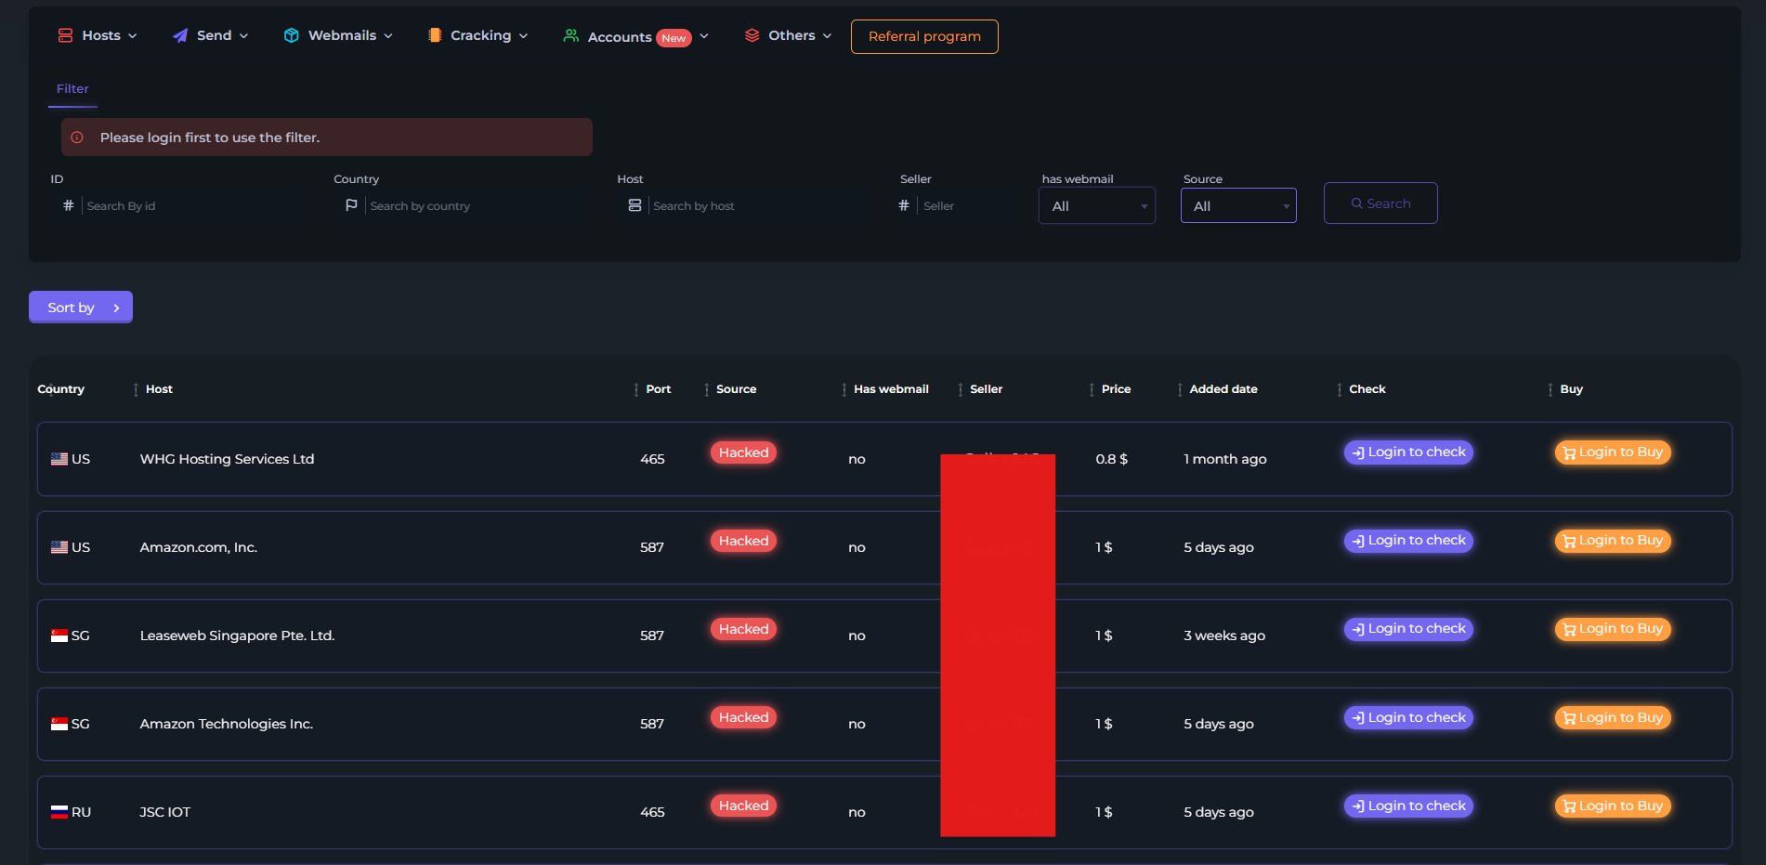The image size is (1766, 865).
Task: Select the Filter tab
Action: (x=72, y=89)
